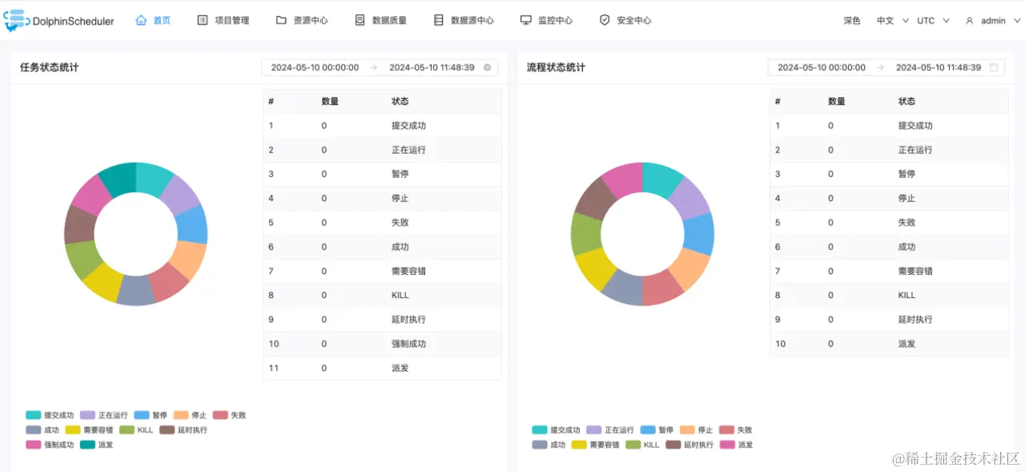Image resolution: width=1025 pixels, height=472 pixels.
Task: Click 任务状态统计 end date 11:48:39 field
Action: tap(432, 67)
